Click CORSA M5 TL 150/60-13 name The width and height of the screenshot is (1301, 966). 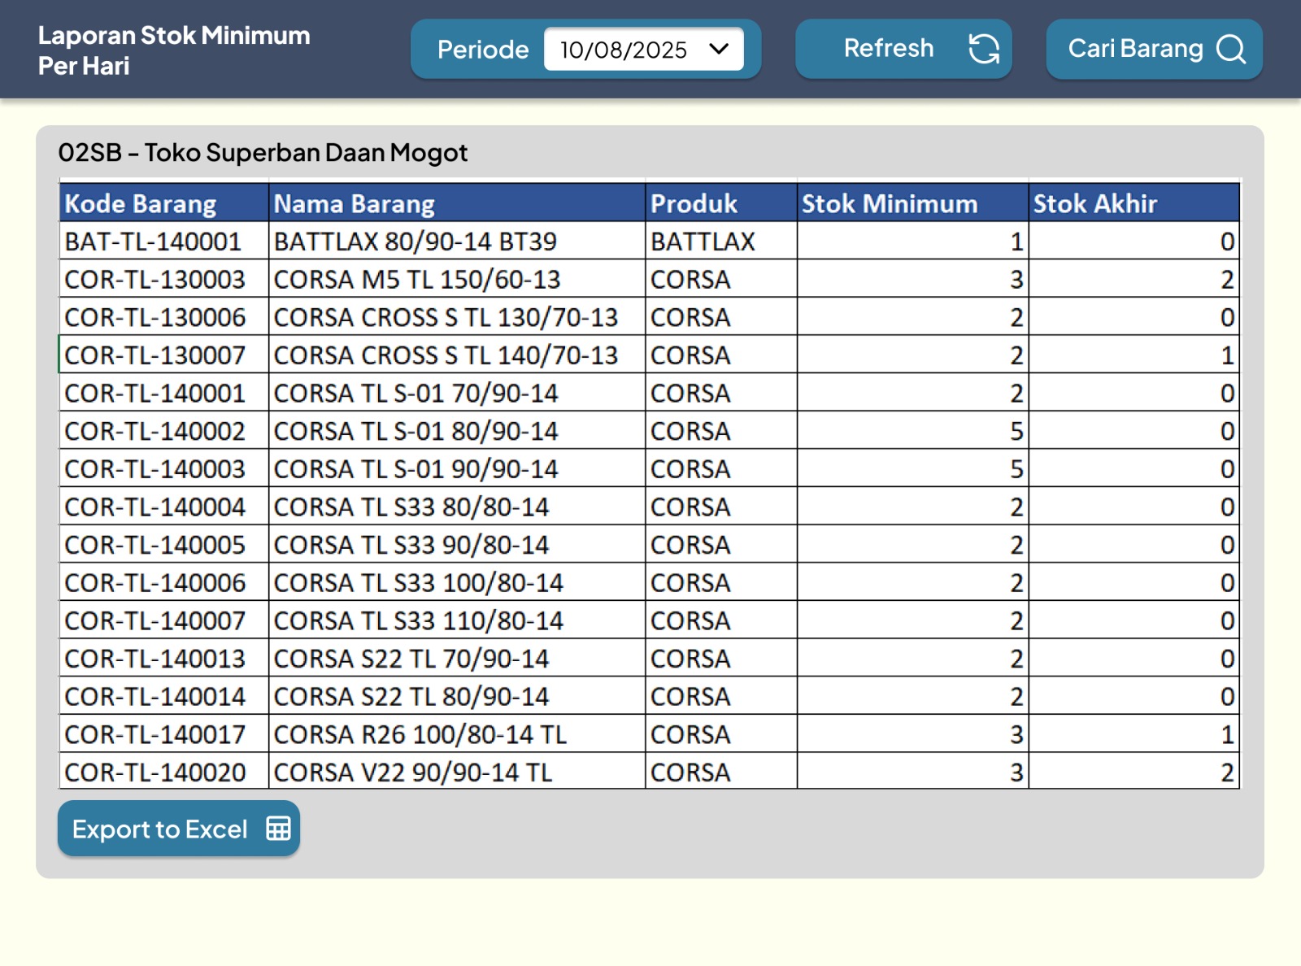457,279
